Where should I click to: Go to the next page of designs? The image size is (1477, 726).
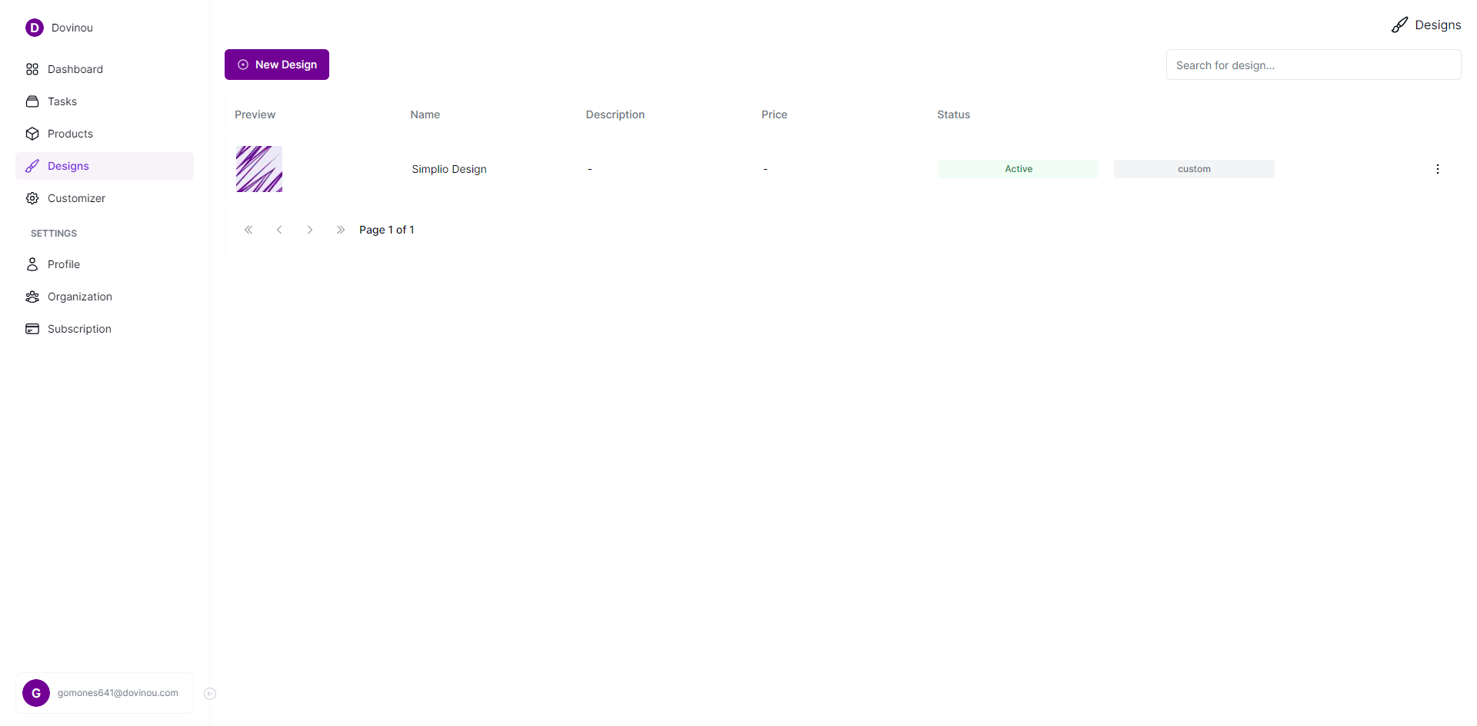click(x=310, y=230)
